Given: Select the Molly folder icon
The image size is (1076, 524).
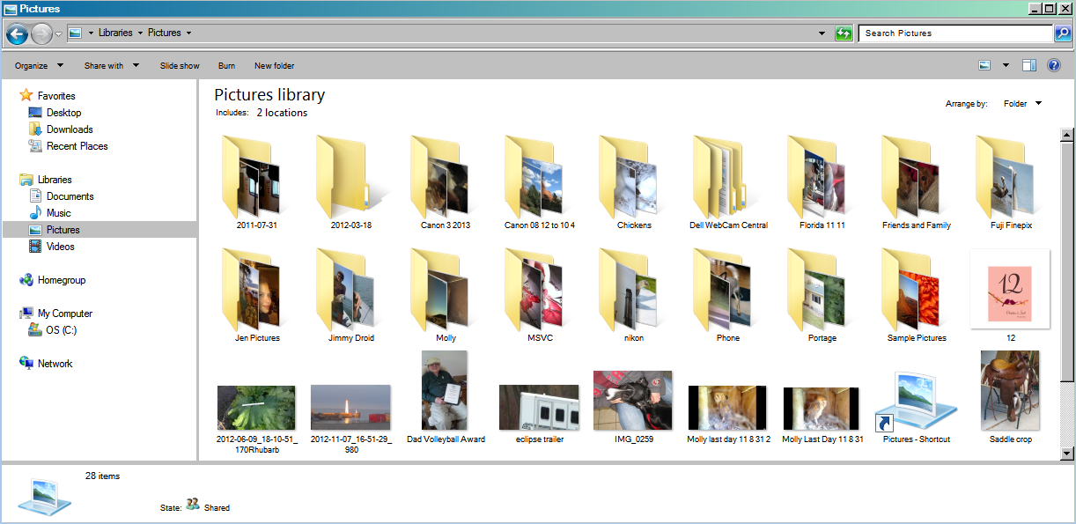Looking at the screenshot, I should click(x=439, y=290).
